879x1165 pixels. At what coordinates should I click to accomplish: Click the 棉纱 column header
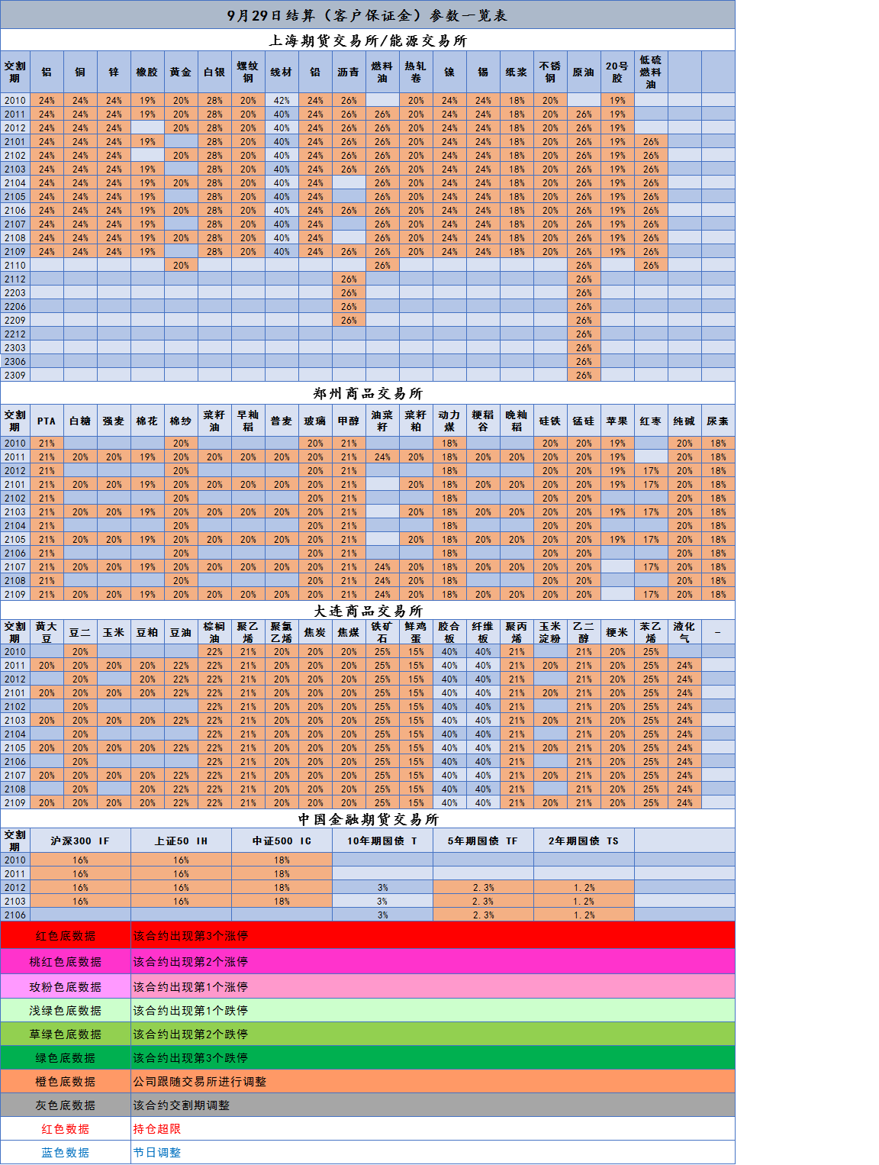181,421
